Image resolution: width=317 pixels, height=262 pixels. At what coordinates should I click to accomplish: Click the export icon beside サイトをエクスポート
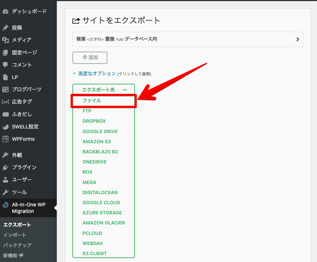76,21
